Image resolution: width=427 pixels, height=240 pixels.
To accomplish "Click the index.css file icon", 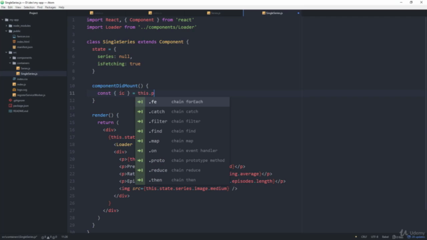I will click(x=14, y=79).
